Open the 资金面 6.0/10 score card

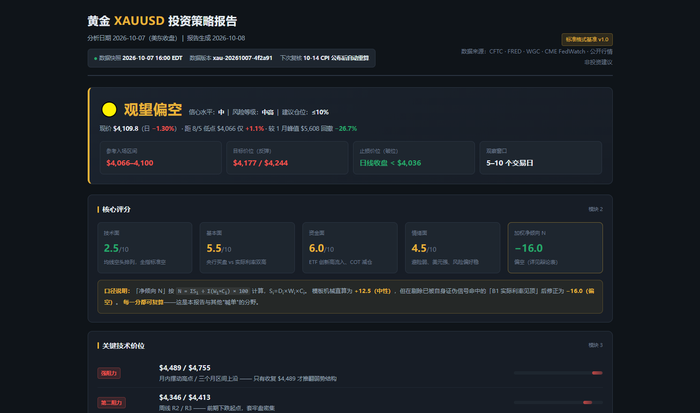(x=350, y=248)
